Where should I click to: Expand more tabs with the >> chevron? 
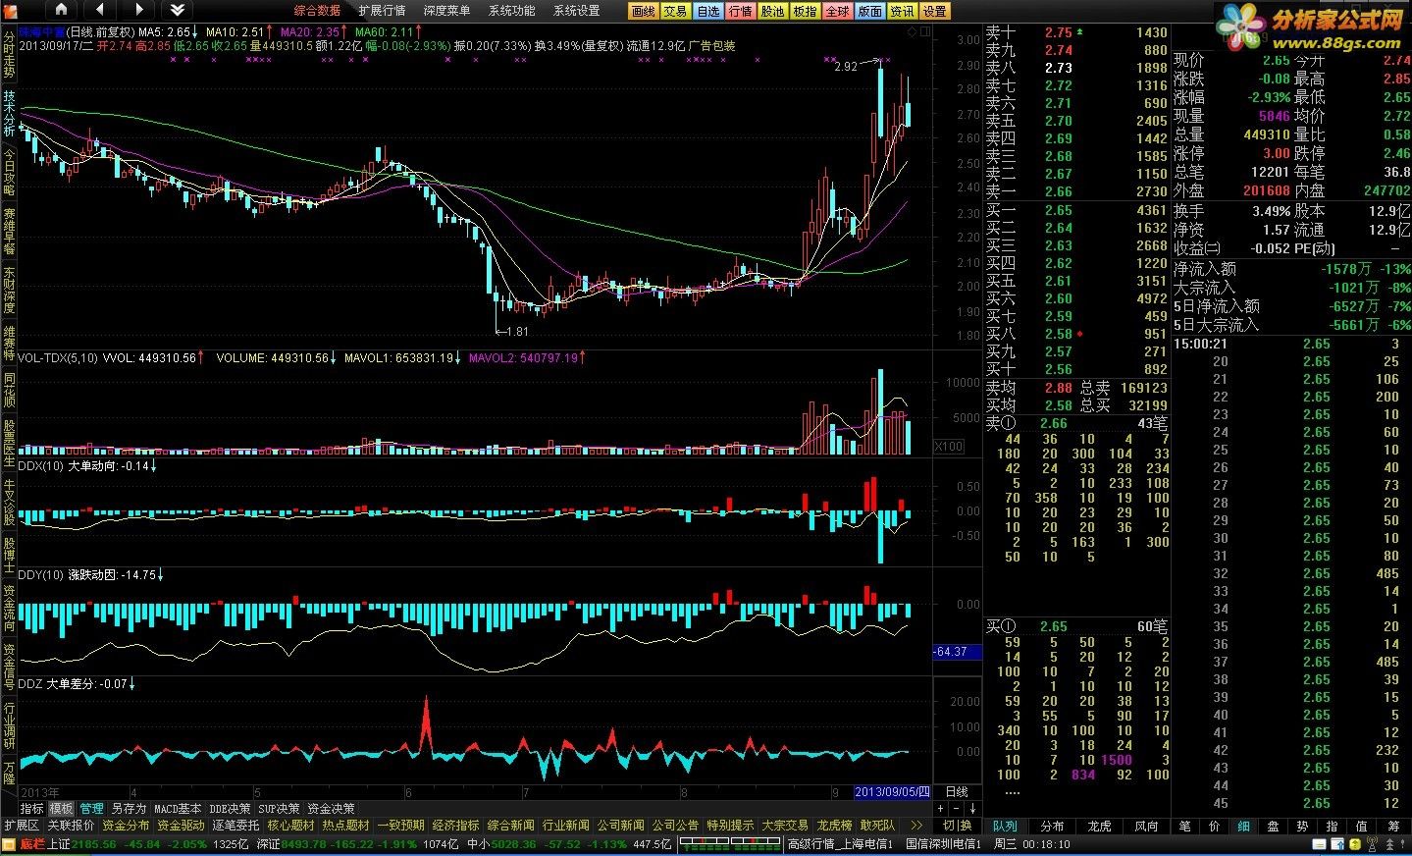[916, 826]
